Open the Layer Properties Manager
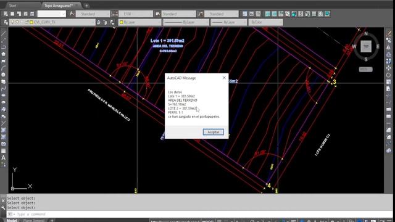395x222 pixels. pyautogui.click(x=6, y=22)
